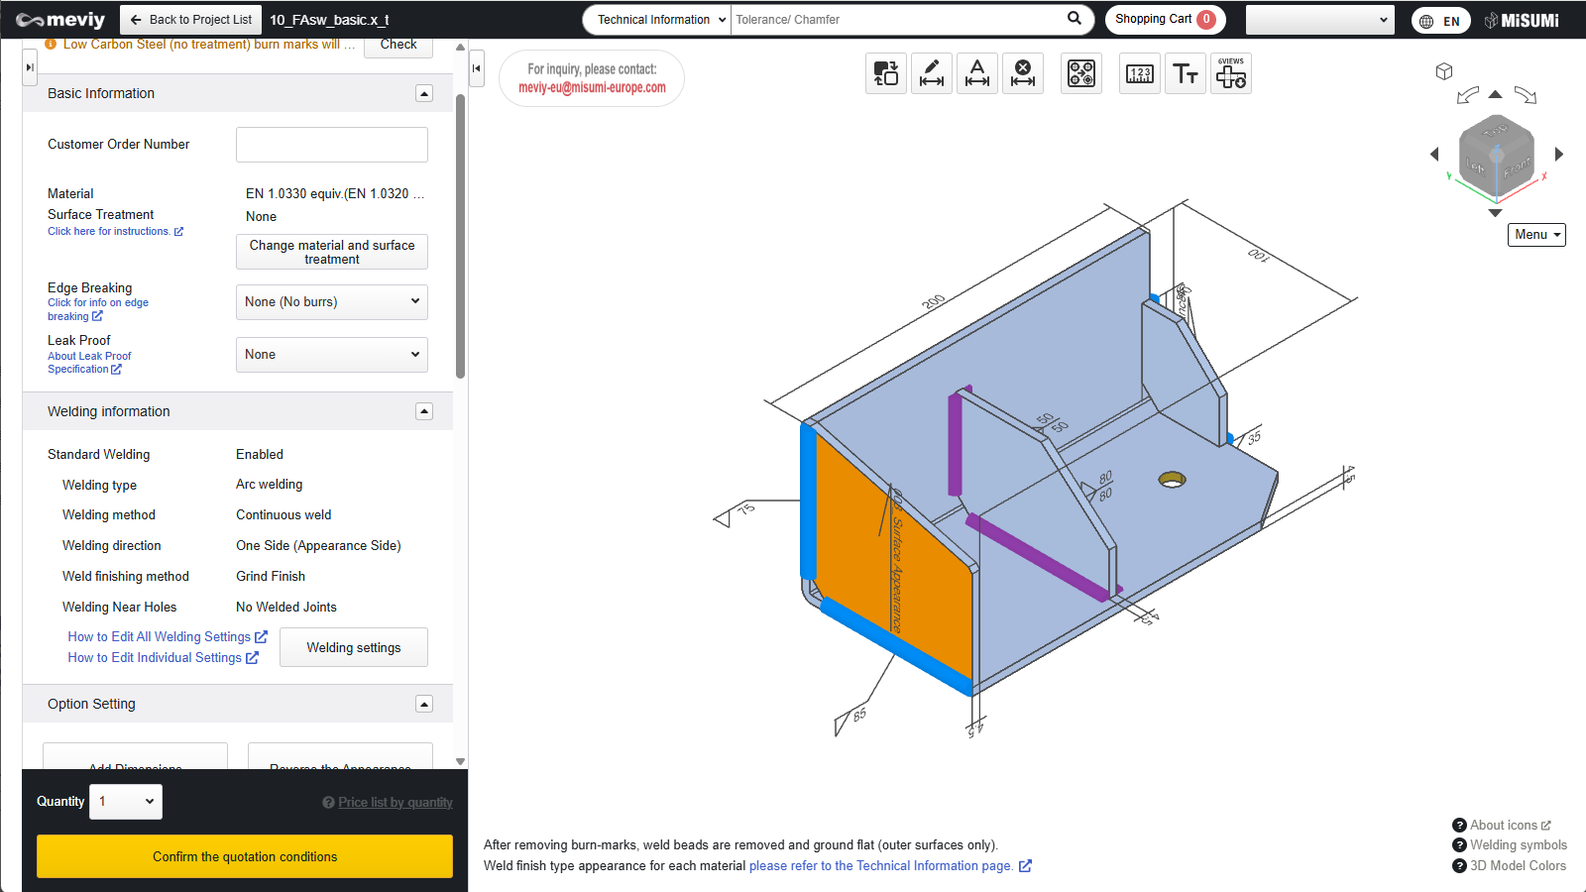Click the Customer Order Number field
The height and width of the screenshot is (892, 1586).
[x=332, y=145]
